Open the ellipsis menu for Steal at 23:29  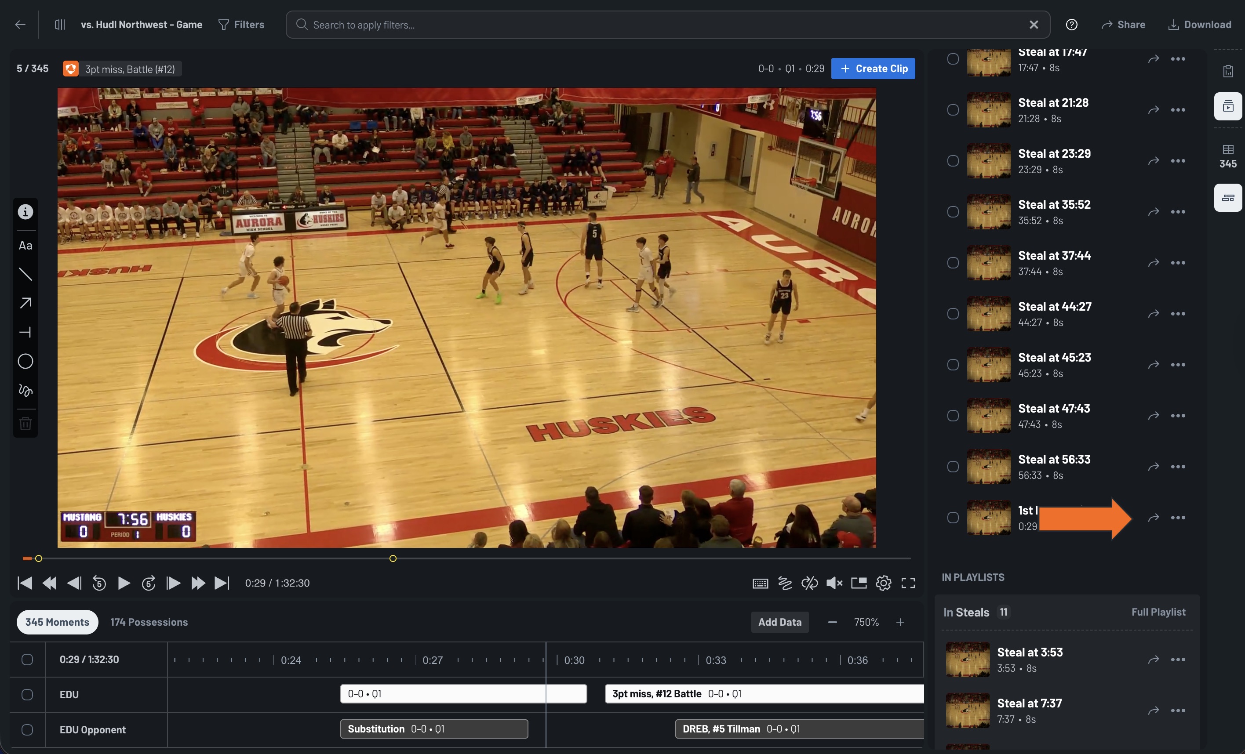tap(1178, 160)
